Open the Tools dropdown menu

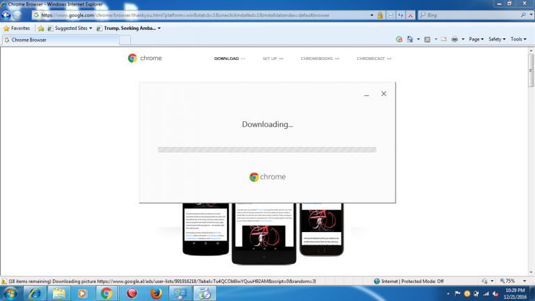pyautogui.click(x=518, y=39)
